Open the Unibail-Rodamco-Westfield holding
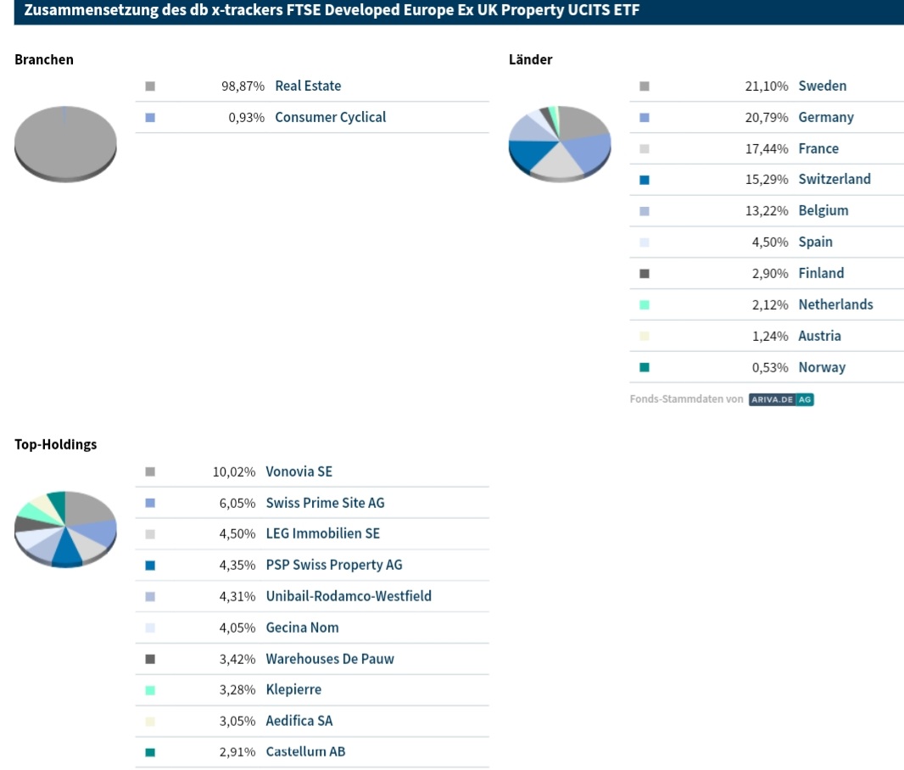Image resolution: width=904 pixels, height=770 pixels. (349, 596)
